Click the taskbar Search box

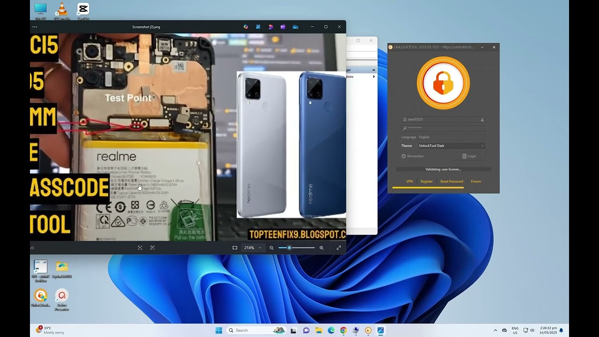click(256, 330)
